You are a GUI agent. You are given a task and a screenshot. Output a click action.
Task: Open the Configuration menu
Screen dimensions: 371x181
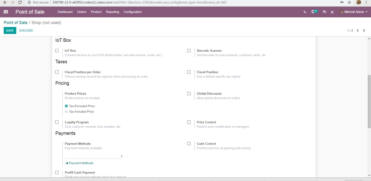(132, 12)
